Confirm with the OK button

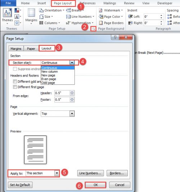[96, 185]
